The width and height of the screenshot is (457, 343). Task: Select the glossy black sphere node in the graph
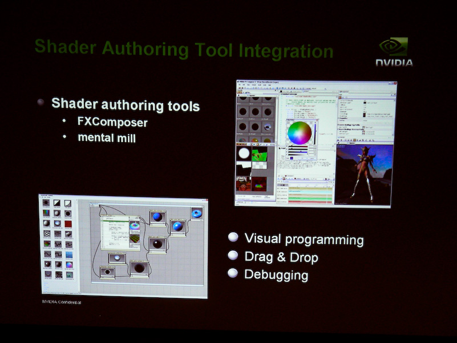pyautogui.click(x=157, y=244)
